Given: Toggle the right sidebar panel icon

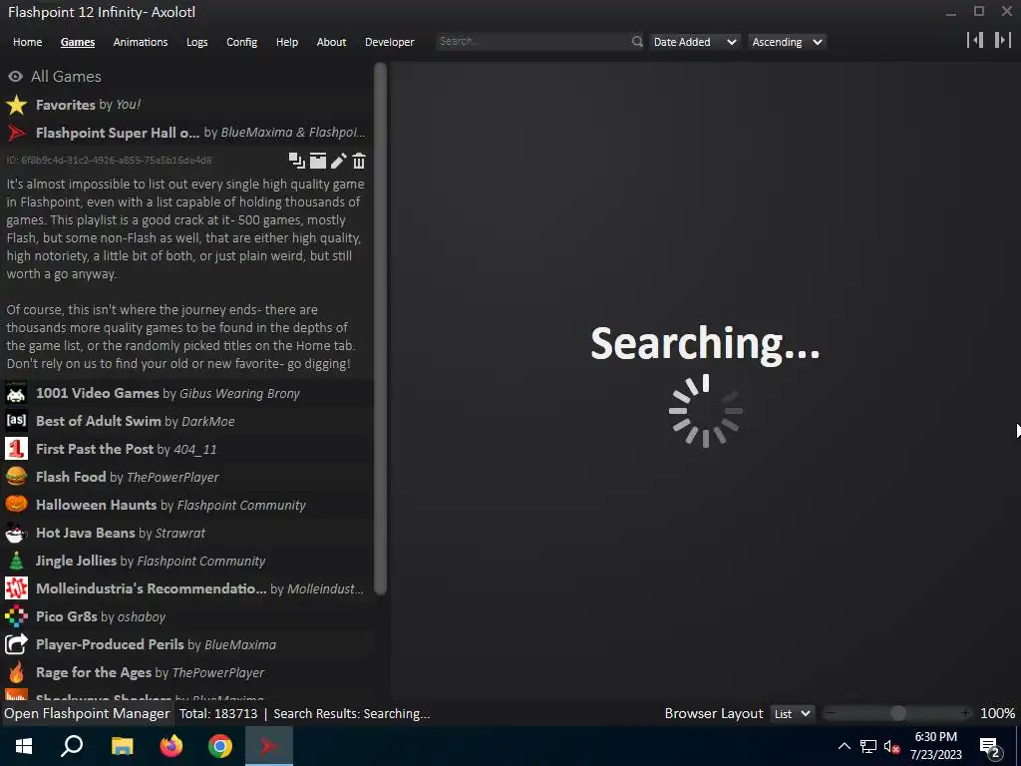Looking at the screenshot, I should (1003, 40).
